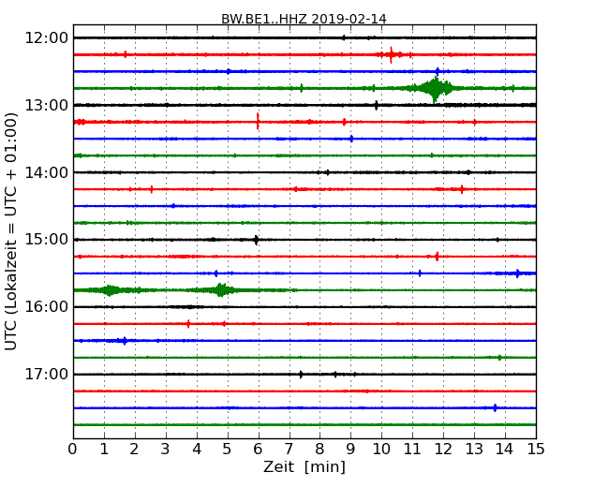
Task: Click the first green burst in the 15:45 trace
Action: tap(110, 290)
